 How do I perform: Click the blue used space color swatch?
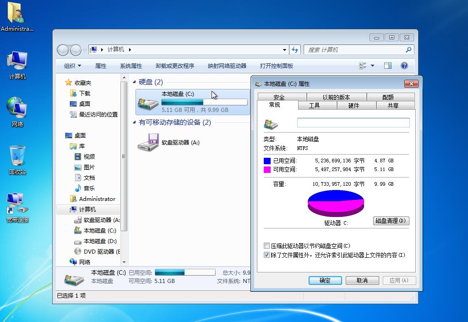pos(267,161)
